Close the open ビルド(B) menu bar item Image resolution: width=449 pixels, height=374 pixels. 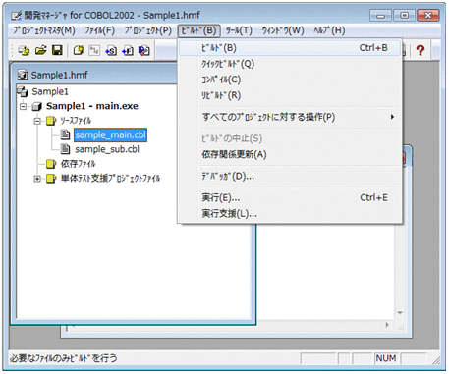click(x=198, y=30)
